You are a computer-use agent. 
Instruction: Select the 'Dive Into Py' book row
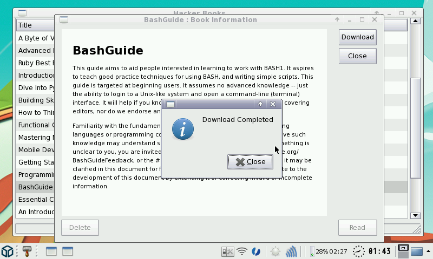tap(35, 88)
